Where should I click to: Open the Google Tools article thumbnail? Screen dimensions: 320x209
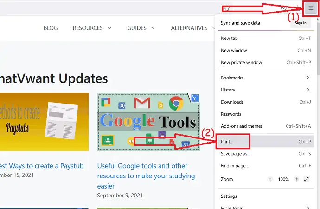coord(148,122)
